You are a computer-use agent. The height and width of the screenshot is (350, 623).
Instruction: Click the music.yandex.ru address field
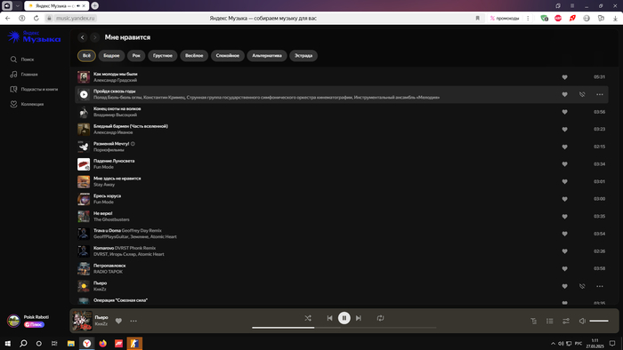click(76, 19)
